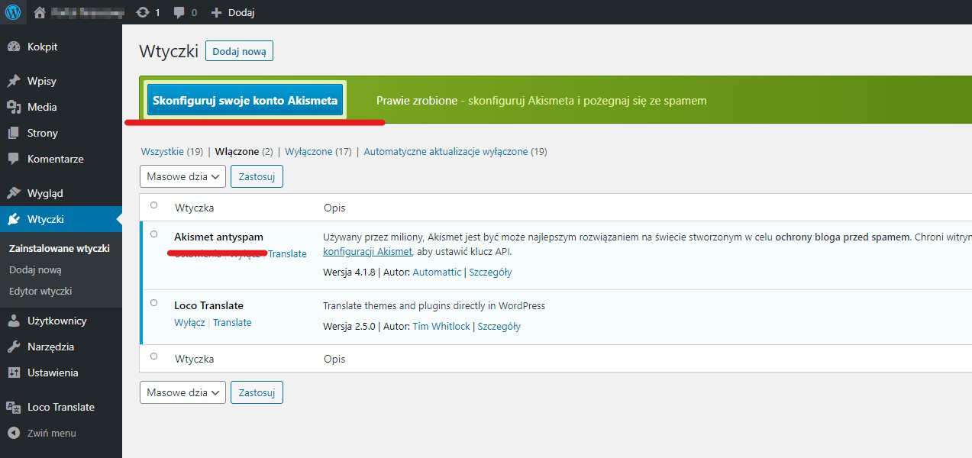Click the Loco Translate plugin name in the table

pyautogui.click(x=208, y=305)
